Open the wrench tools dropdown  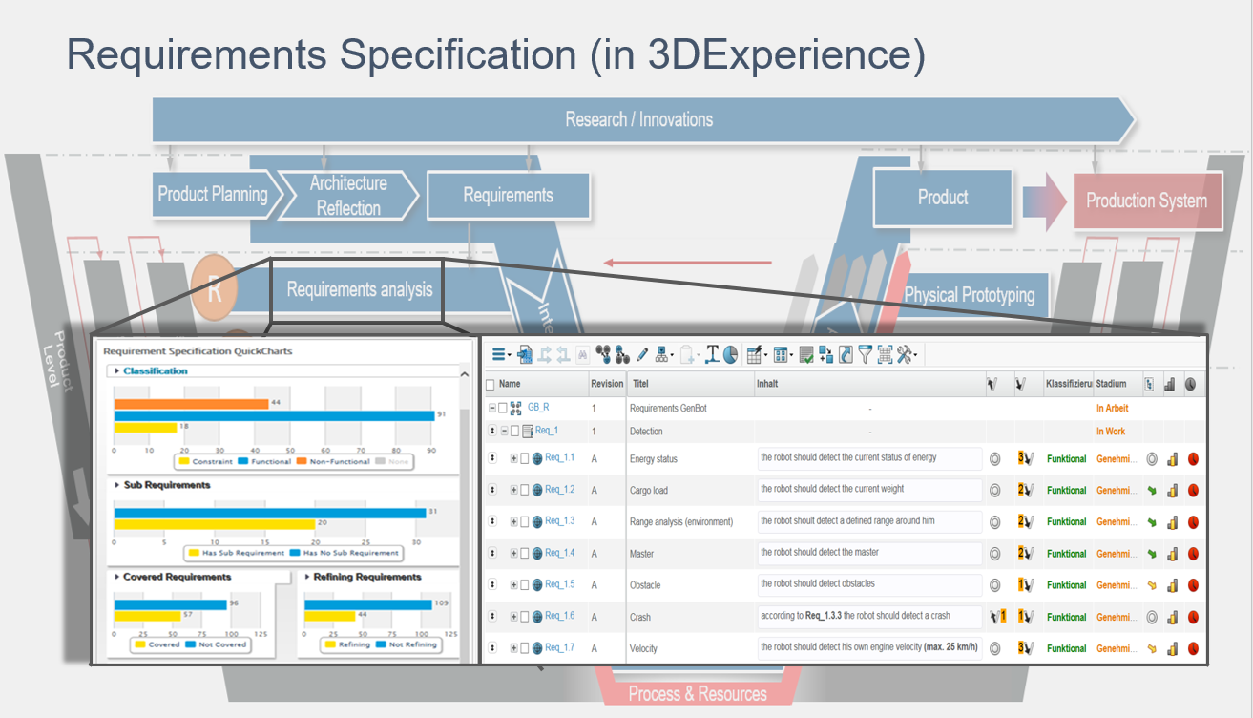(908, 354)
